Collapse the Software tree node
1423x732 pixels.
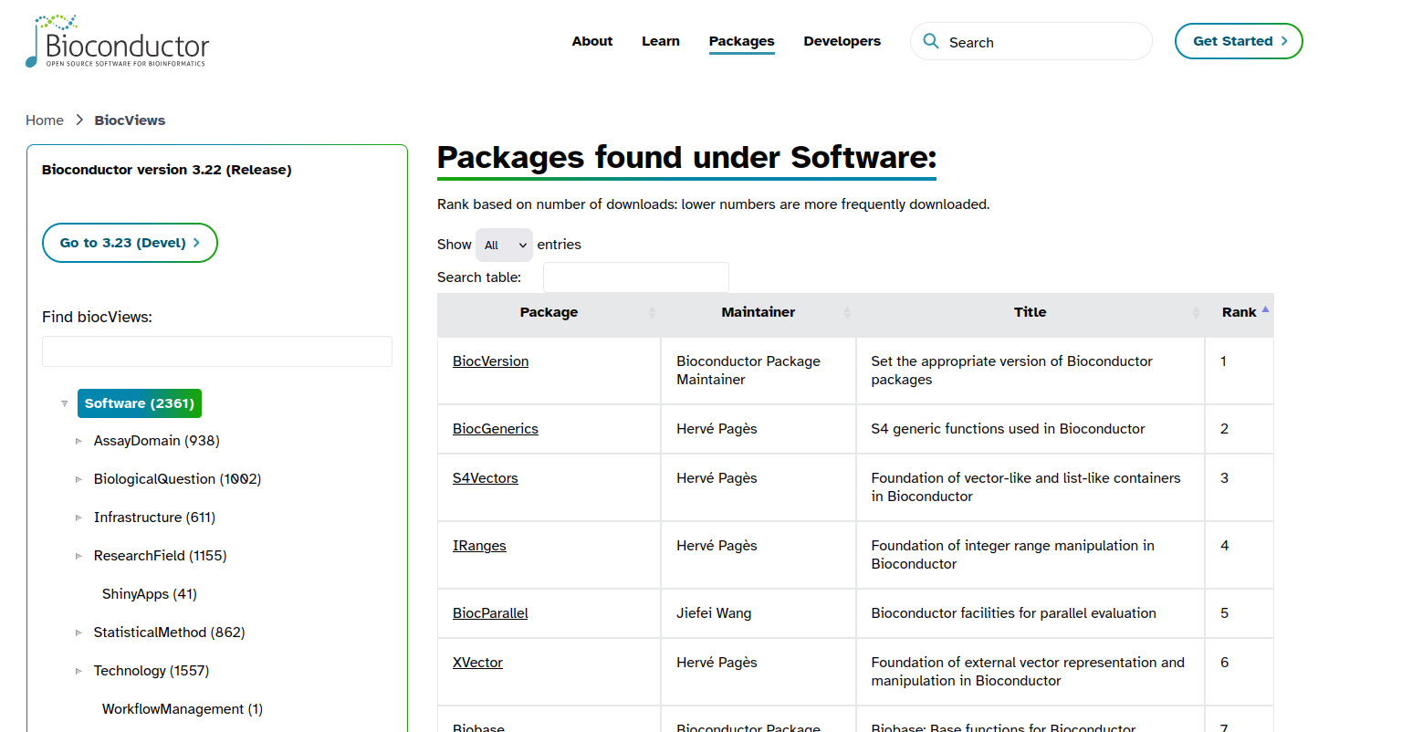click(64, 403)
